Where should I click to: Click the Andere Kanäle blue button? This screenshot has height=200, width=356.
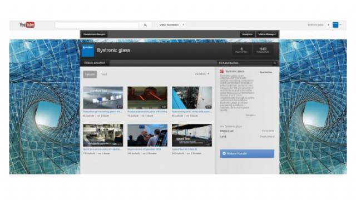click(x=247, y=153)
